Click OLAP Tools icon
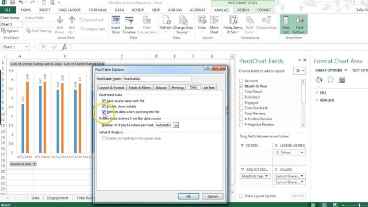The image size is (368, 207). [x=250, y=20]
